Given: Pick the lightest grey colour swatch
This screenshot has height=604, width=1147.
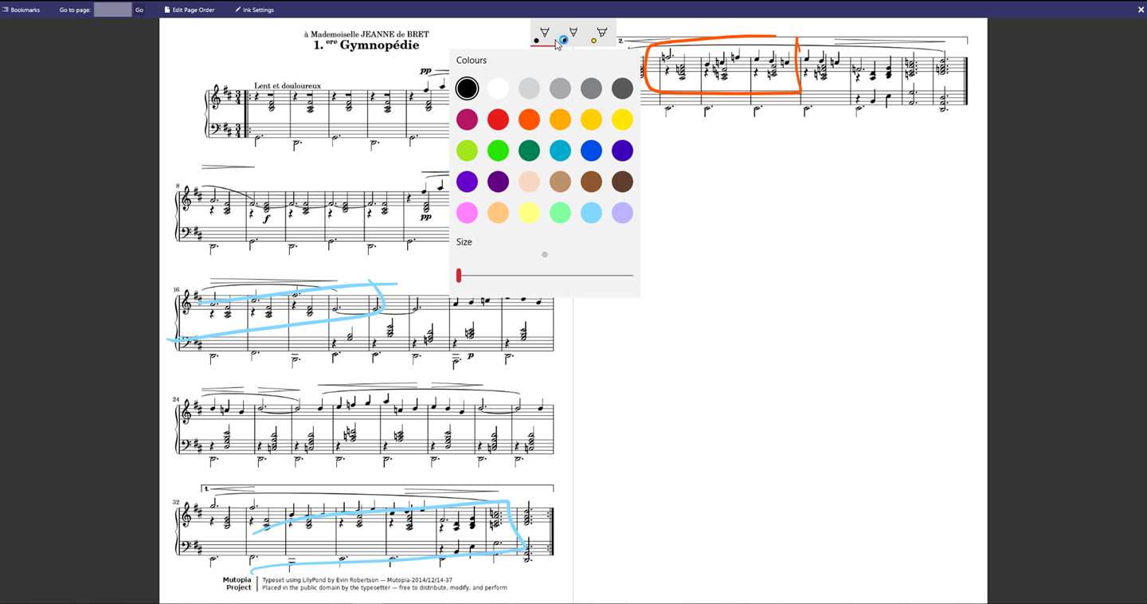Looking at the screenshot, I should coord(530,88).
